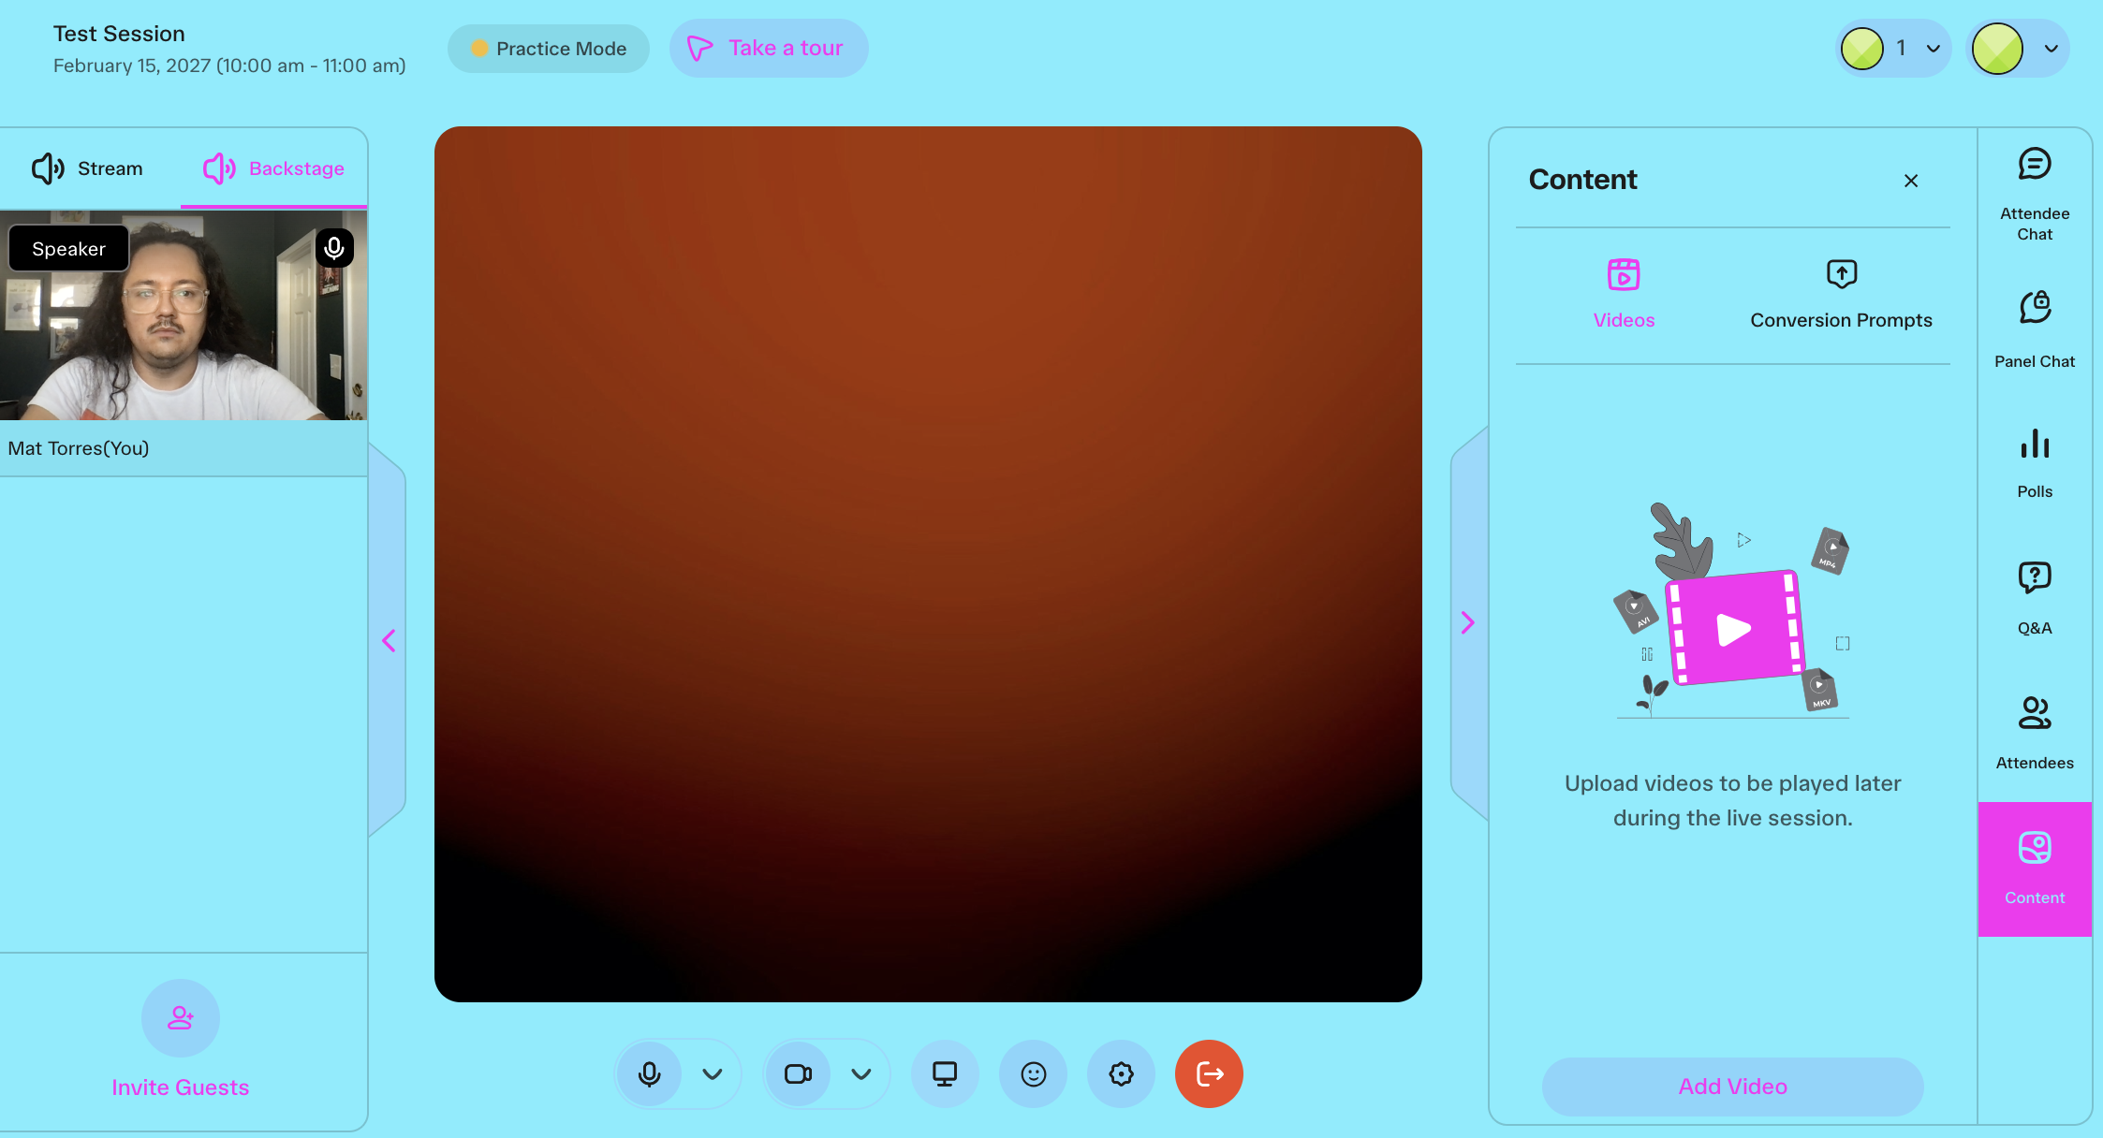
Task: Click the Practice Mode badge
Action: [549, 49]
